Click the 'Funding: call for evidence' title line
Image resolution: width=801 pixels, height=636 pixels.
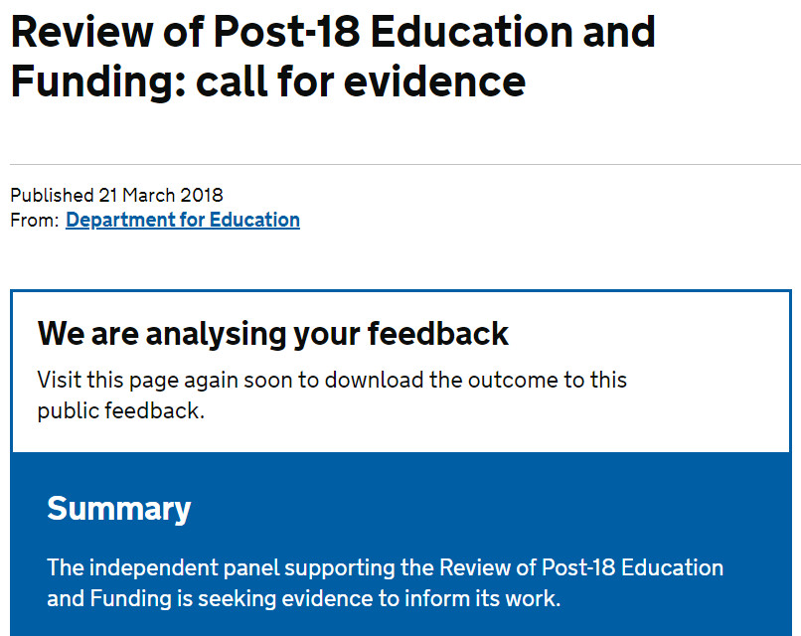point(268,81)
